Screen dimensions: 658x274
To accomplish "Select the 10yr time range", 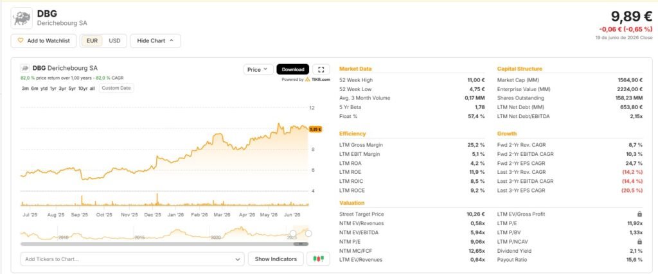I will point(83,89).
